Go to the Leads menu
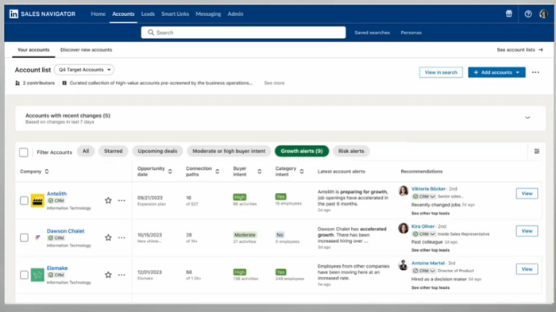This screenshot has width=556, height=312. click(x=148, y=13)
